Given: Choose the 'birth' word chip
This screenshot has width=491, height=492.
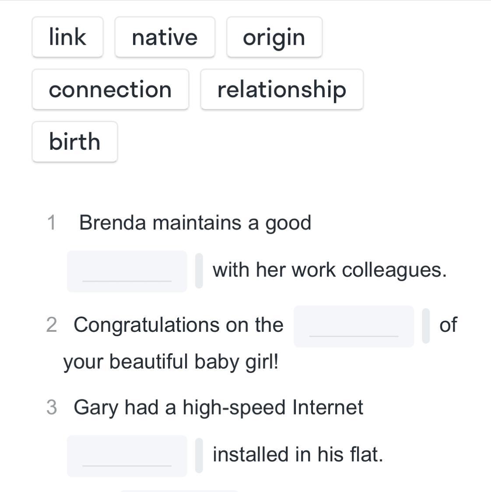Looking at the screenshot, I should (x=75, y=141).
